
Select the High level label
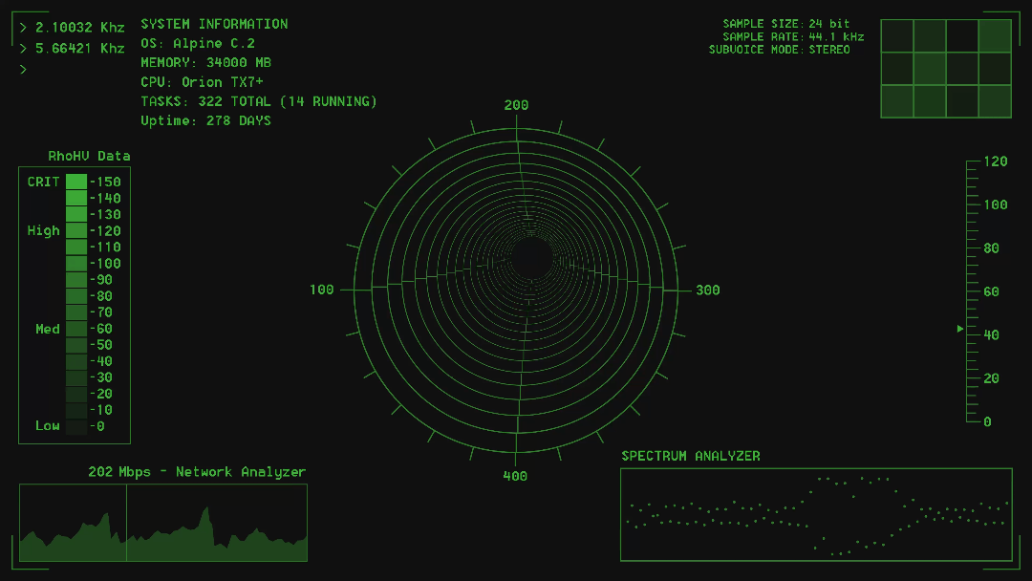pyautogui.click(x=43, y=231)
